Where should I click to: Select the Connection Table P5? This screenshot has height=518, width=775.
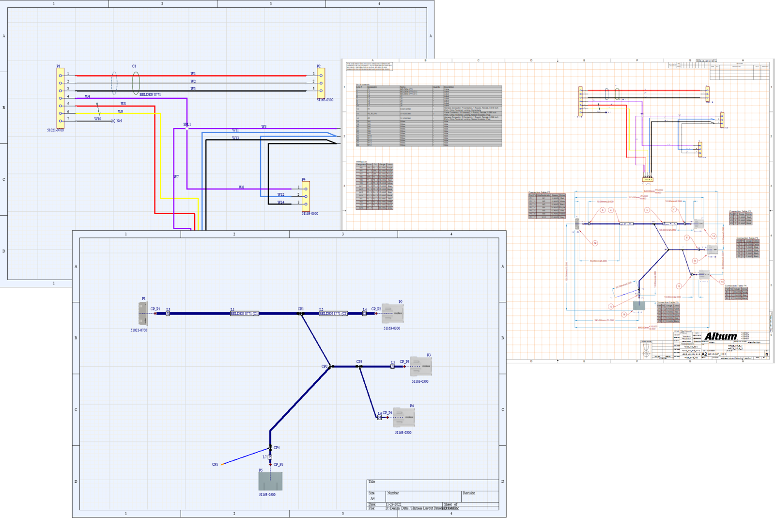click(x=668, y=314)
